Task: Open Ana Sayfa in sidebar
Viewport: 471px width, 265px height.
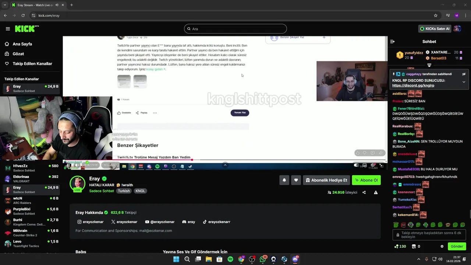Action: coord(22,44)
